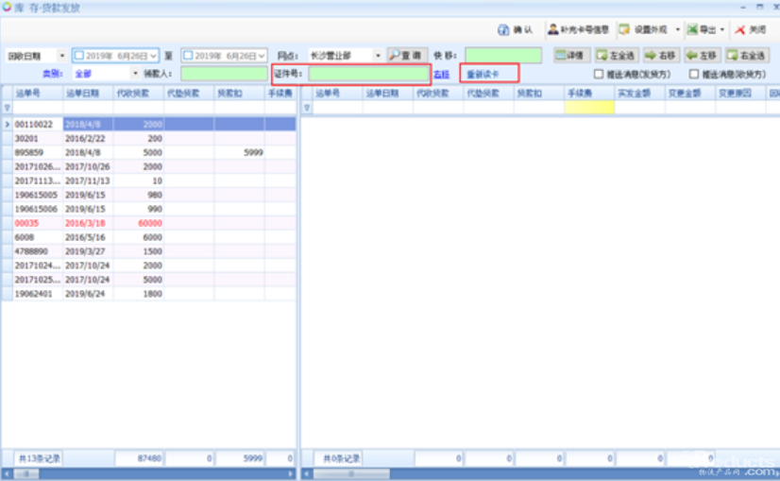Viewport: 780px width, 481px height.
Task: Click 右全选 select-all-right button
Action: point(747,56)
